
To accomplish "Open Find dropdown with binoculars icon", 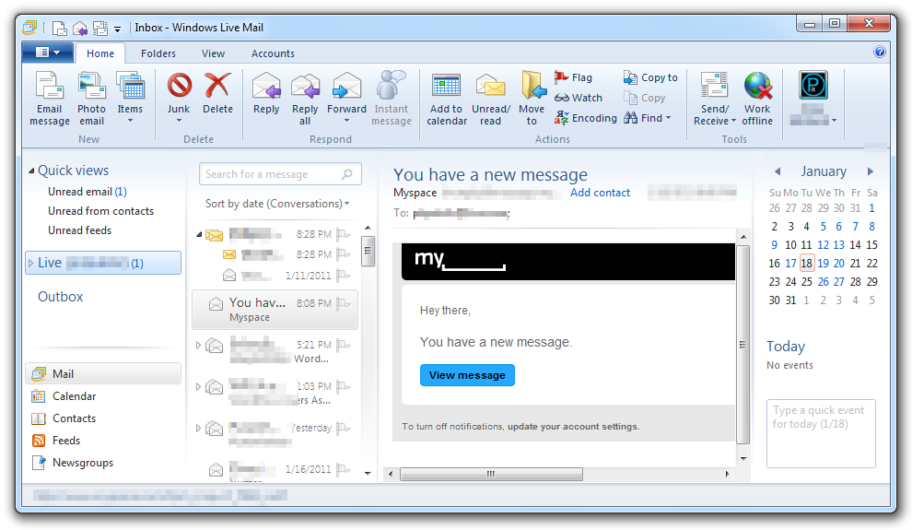I will click(648, 118).
